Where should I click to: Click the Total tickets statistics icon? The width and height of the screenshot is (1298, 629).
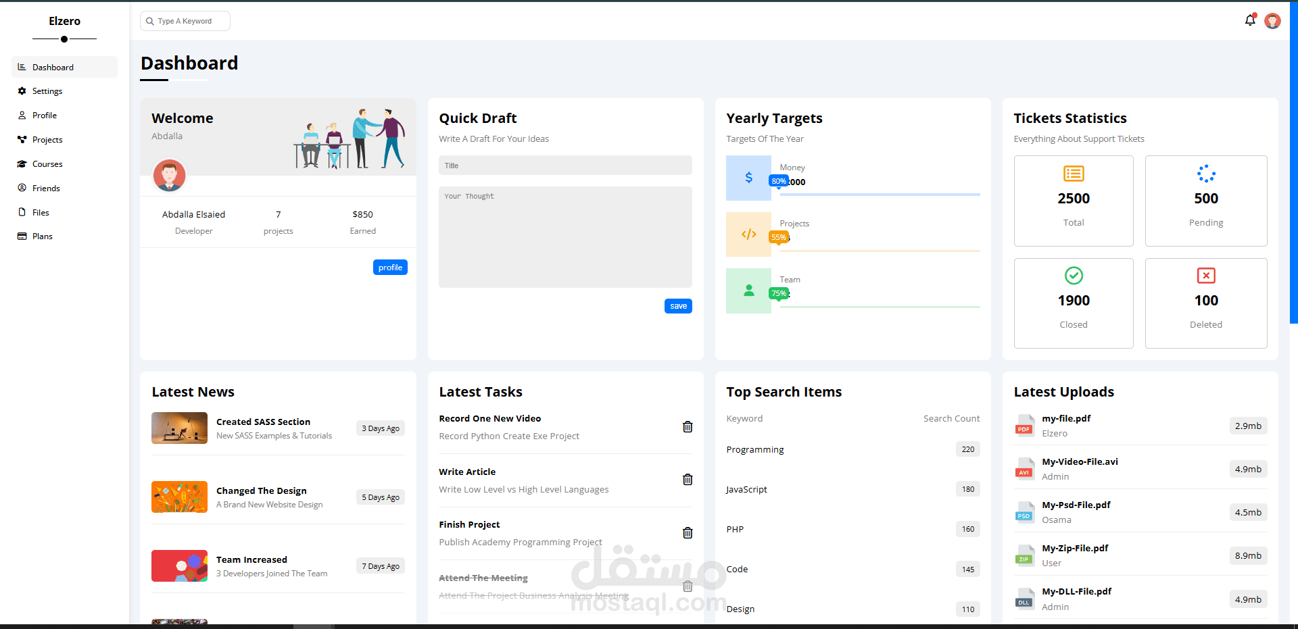[x=1074, y=173]
